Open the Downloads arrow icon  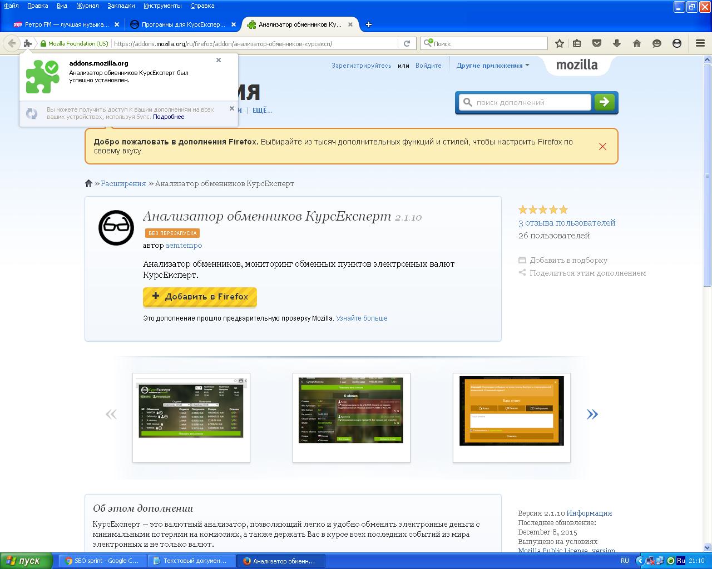(x=616, y=43)
